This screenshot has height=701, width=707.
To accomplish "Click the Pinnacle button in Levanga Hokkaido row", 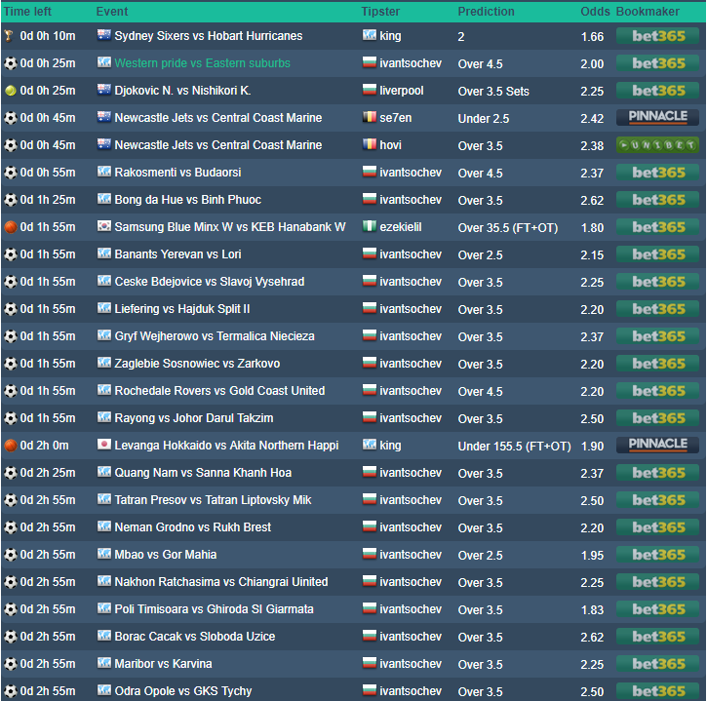I will pos(657,446).
